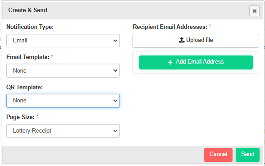Click the QR Template label
265x166 pixels.
24,88
